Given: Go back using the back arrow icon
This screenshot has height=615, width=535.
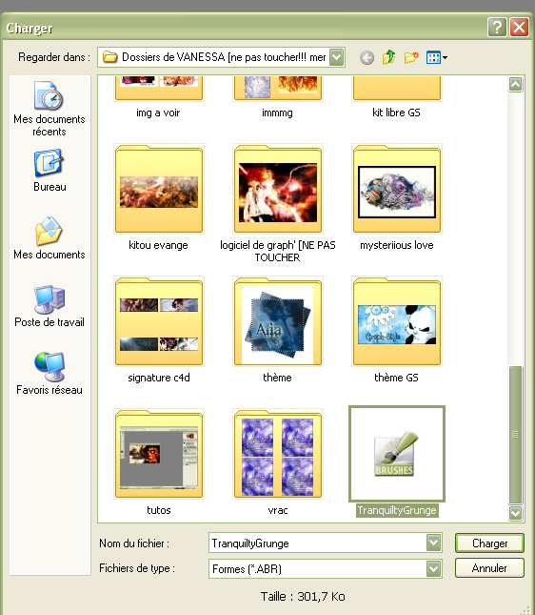Looking at the screenshot, I should click(367, 58).
